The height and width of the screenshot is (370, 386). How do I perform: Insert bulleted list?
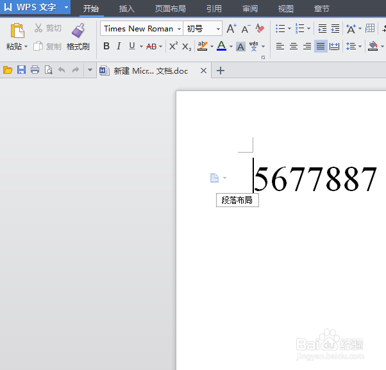click(280, 29)
